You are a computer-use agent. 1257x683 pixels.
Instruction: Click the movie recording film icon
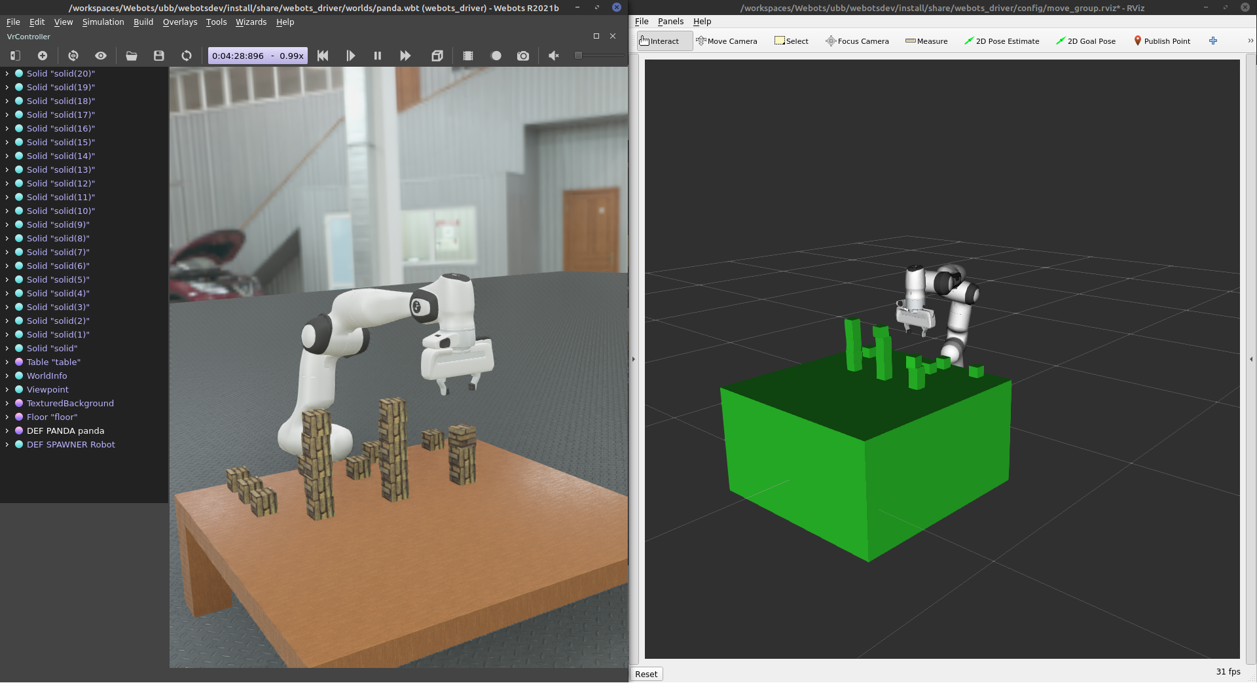(x=468, y=56)
